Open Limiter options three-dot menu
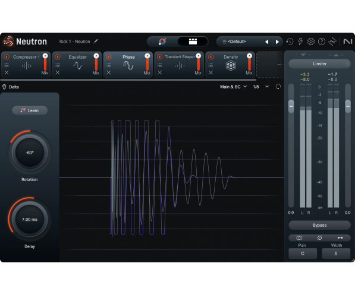355x295 pixels. [347, 64]
